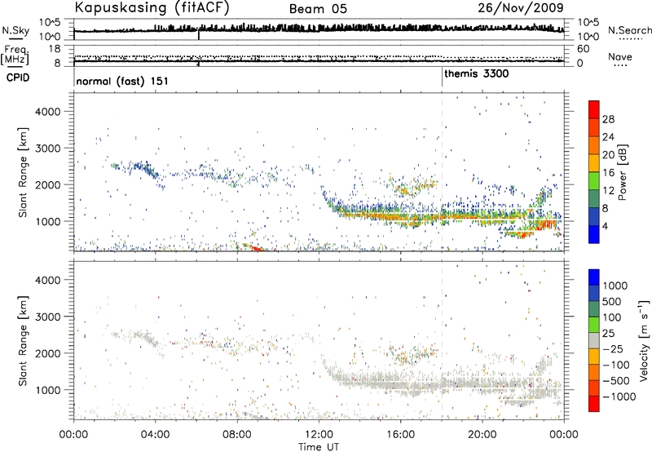Click the "-25" tick on the velocity colorbar
The width and height of the screenshot is (652, 452).
pyautogui.click(x=613, y=348)
